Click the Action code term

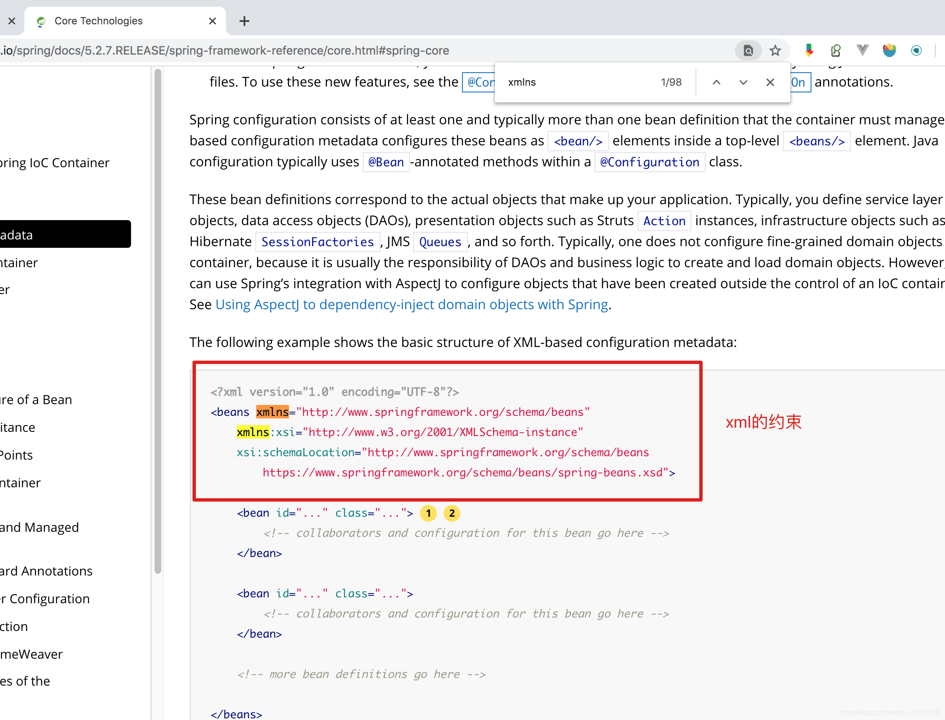(x=664, y=221)
